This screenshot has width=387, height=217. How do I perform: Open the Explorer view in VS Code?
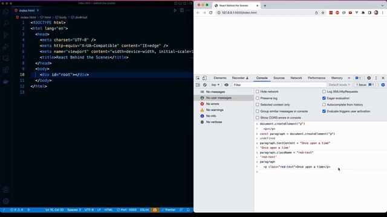(x=5, y=11)
